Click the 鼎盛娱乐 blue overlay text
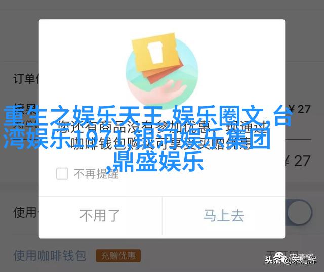The image size is (324, 272). click(x=158, y=162)
